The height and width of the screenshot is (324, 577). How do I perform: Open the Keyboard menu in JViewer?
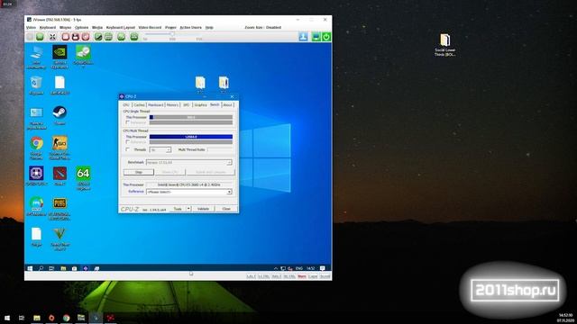point(48,28)
